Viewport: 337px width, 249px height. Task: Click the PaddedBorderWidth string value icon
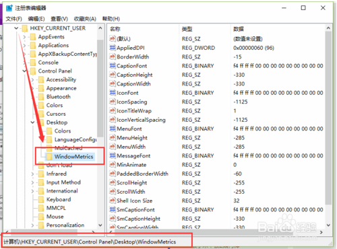[x=113, y=174]
